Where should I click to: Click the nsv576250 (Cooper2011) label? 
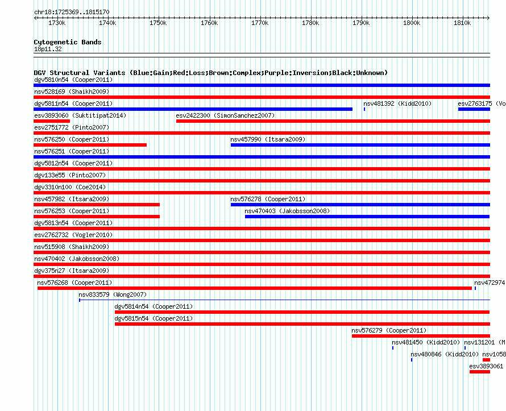point(72,139)
